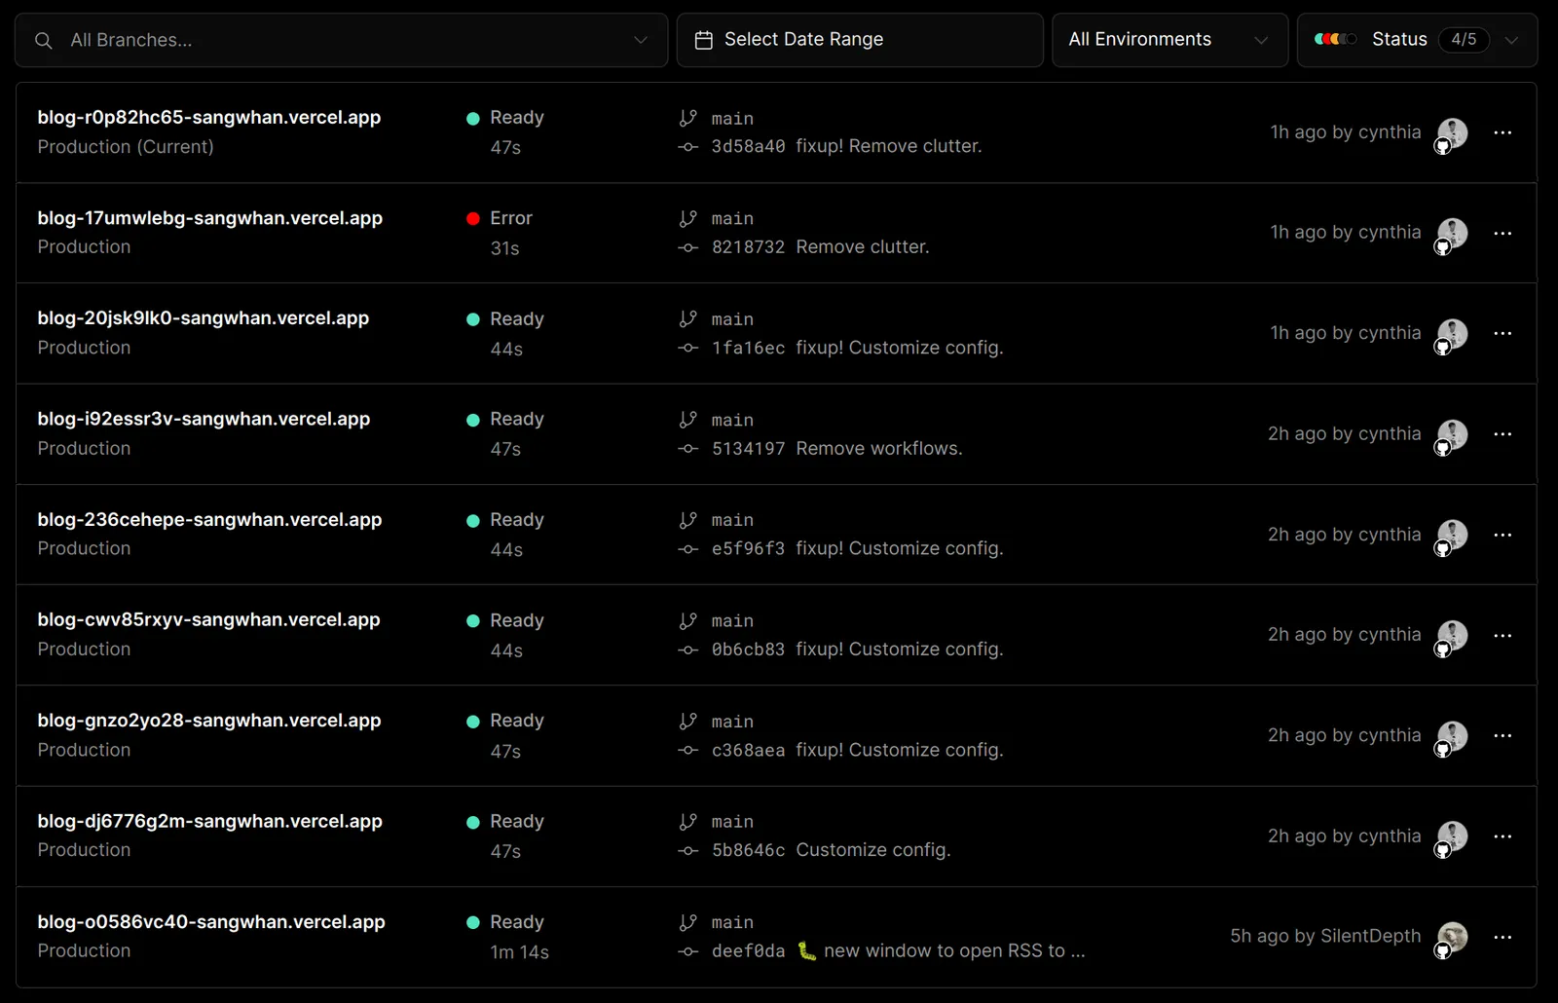Open deployment blog-r0p82hc65-sangwhan.vercel.app
1558x1003 pixels.
tap(209, 118)
